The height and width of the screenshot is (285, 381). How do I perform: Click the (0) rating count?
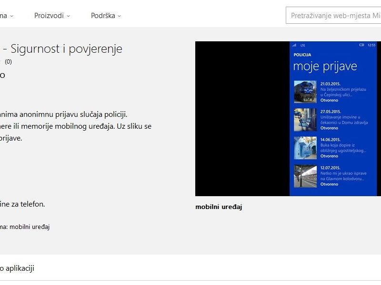tap(9, 61)
